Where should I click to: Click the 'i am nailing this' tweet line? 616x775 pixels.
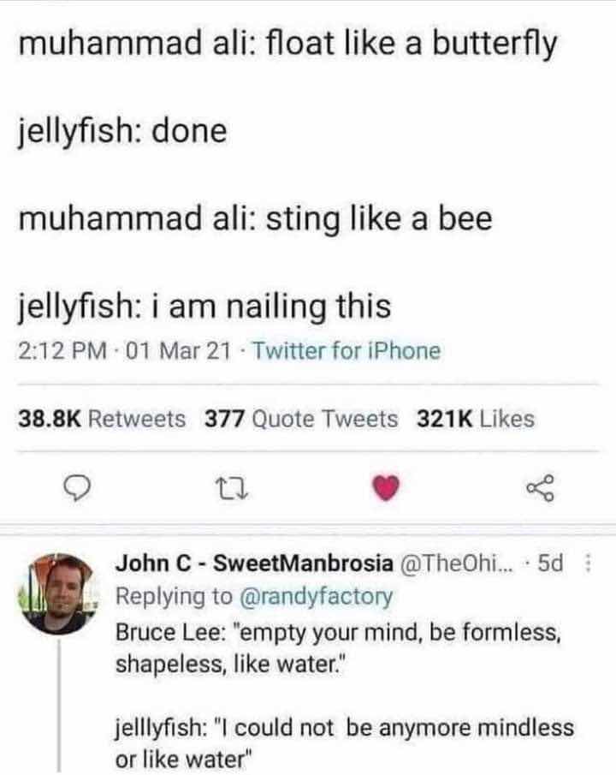point(205,307)
